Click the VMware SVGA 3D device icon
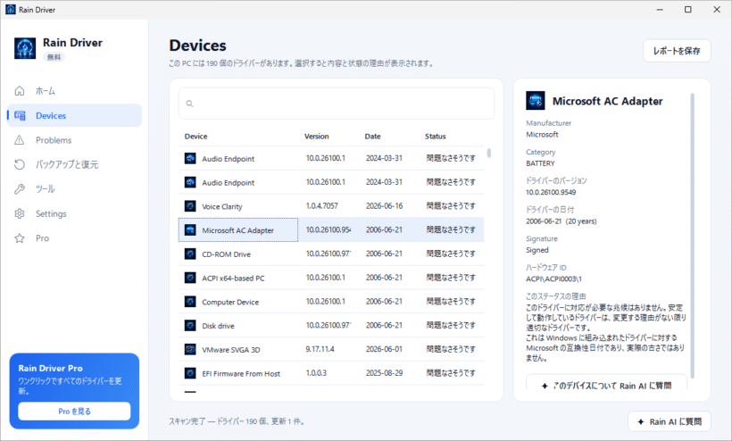This screenshot has height=441, width=732. 190,349
